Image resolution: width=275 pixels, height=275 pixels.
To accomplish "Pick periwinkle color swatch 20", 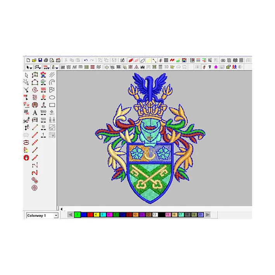I will tap(200, 214).
